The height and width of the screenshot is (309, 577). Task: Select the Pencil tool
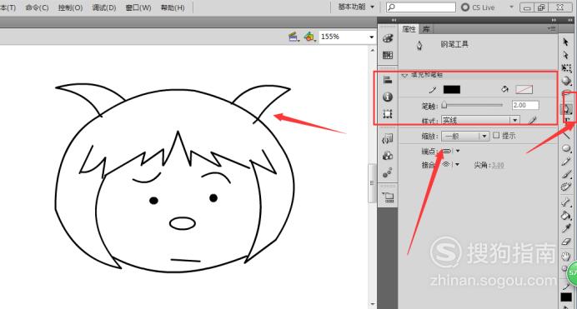(566, 162)
